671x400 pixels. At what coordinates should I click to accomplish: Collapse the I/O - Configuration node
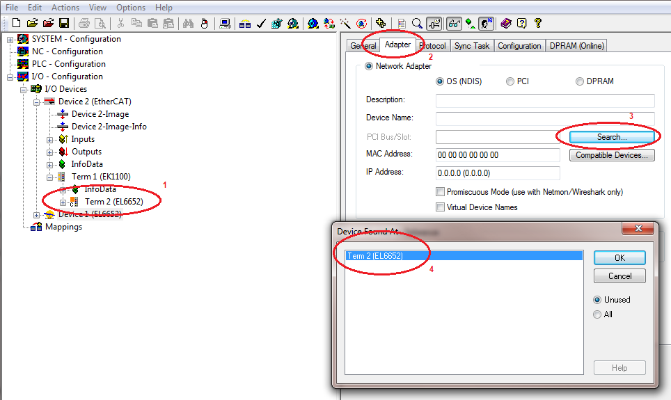(10, 77)
